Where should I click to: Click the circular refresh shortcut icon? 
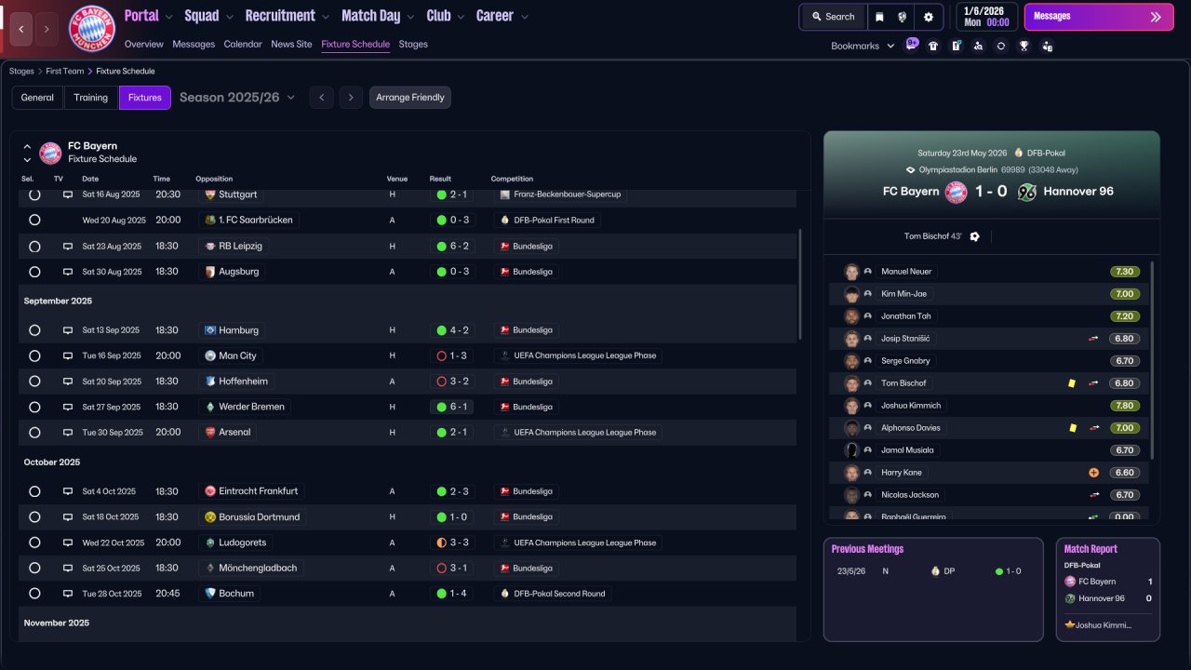coord(1000,46)
